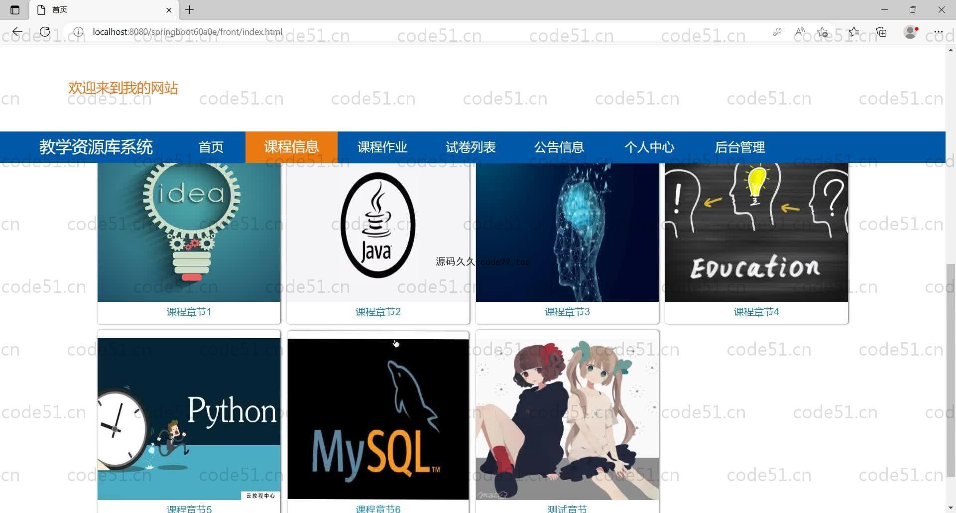Open a new browser tab with plus
Screen dimensions: 956x513
(190, 9)
